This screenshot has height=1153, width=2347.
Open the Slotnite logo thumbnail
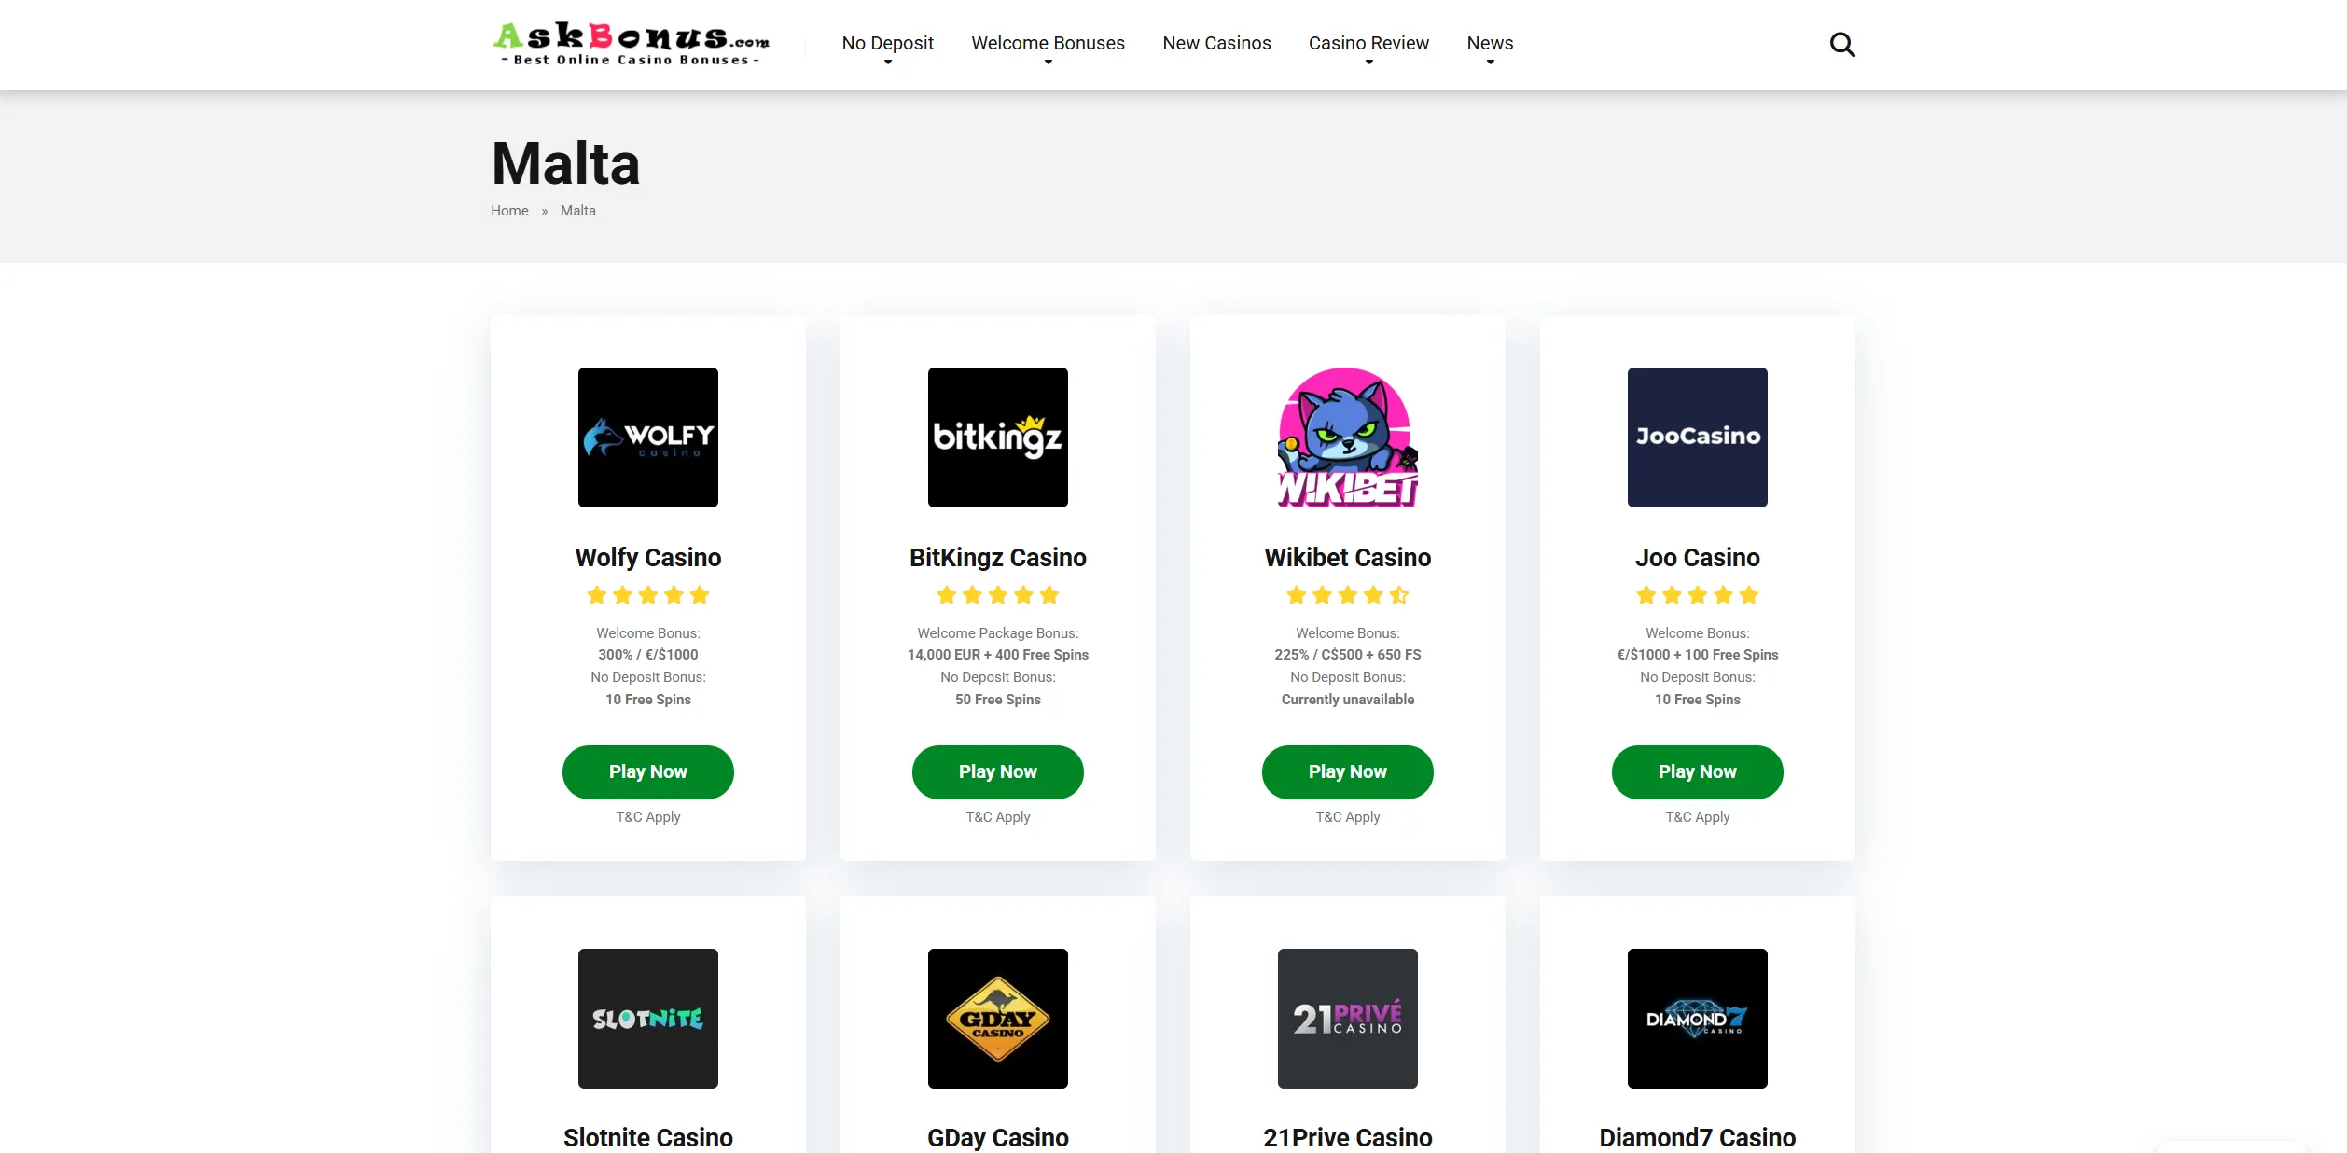point(648,1019)
